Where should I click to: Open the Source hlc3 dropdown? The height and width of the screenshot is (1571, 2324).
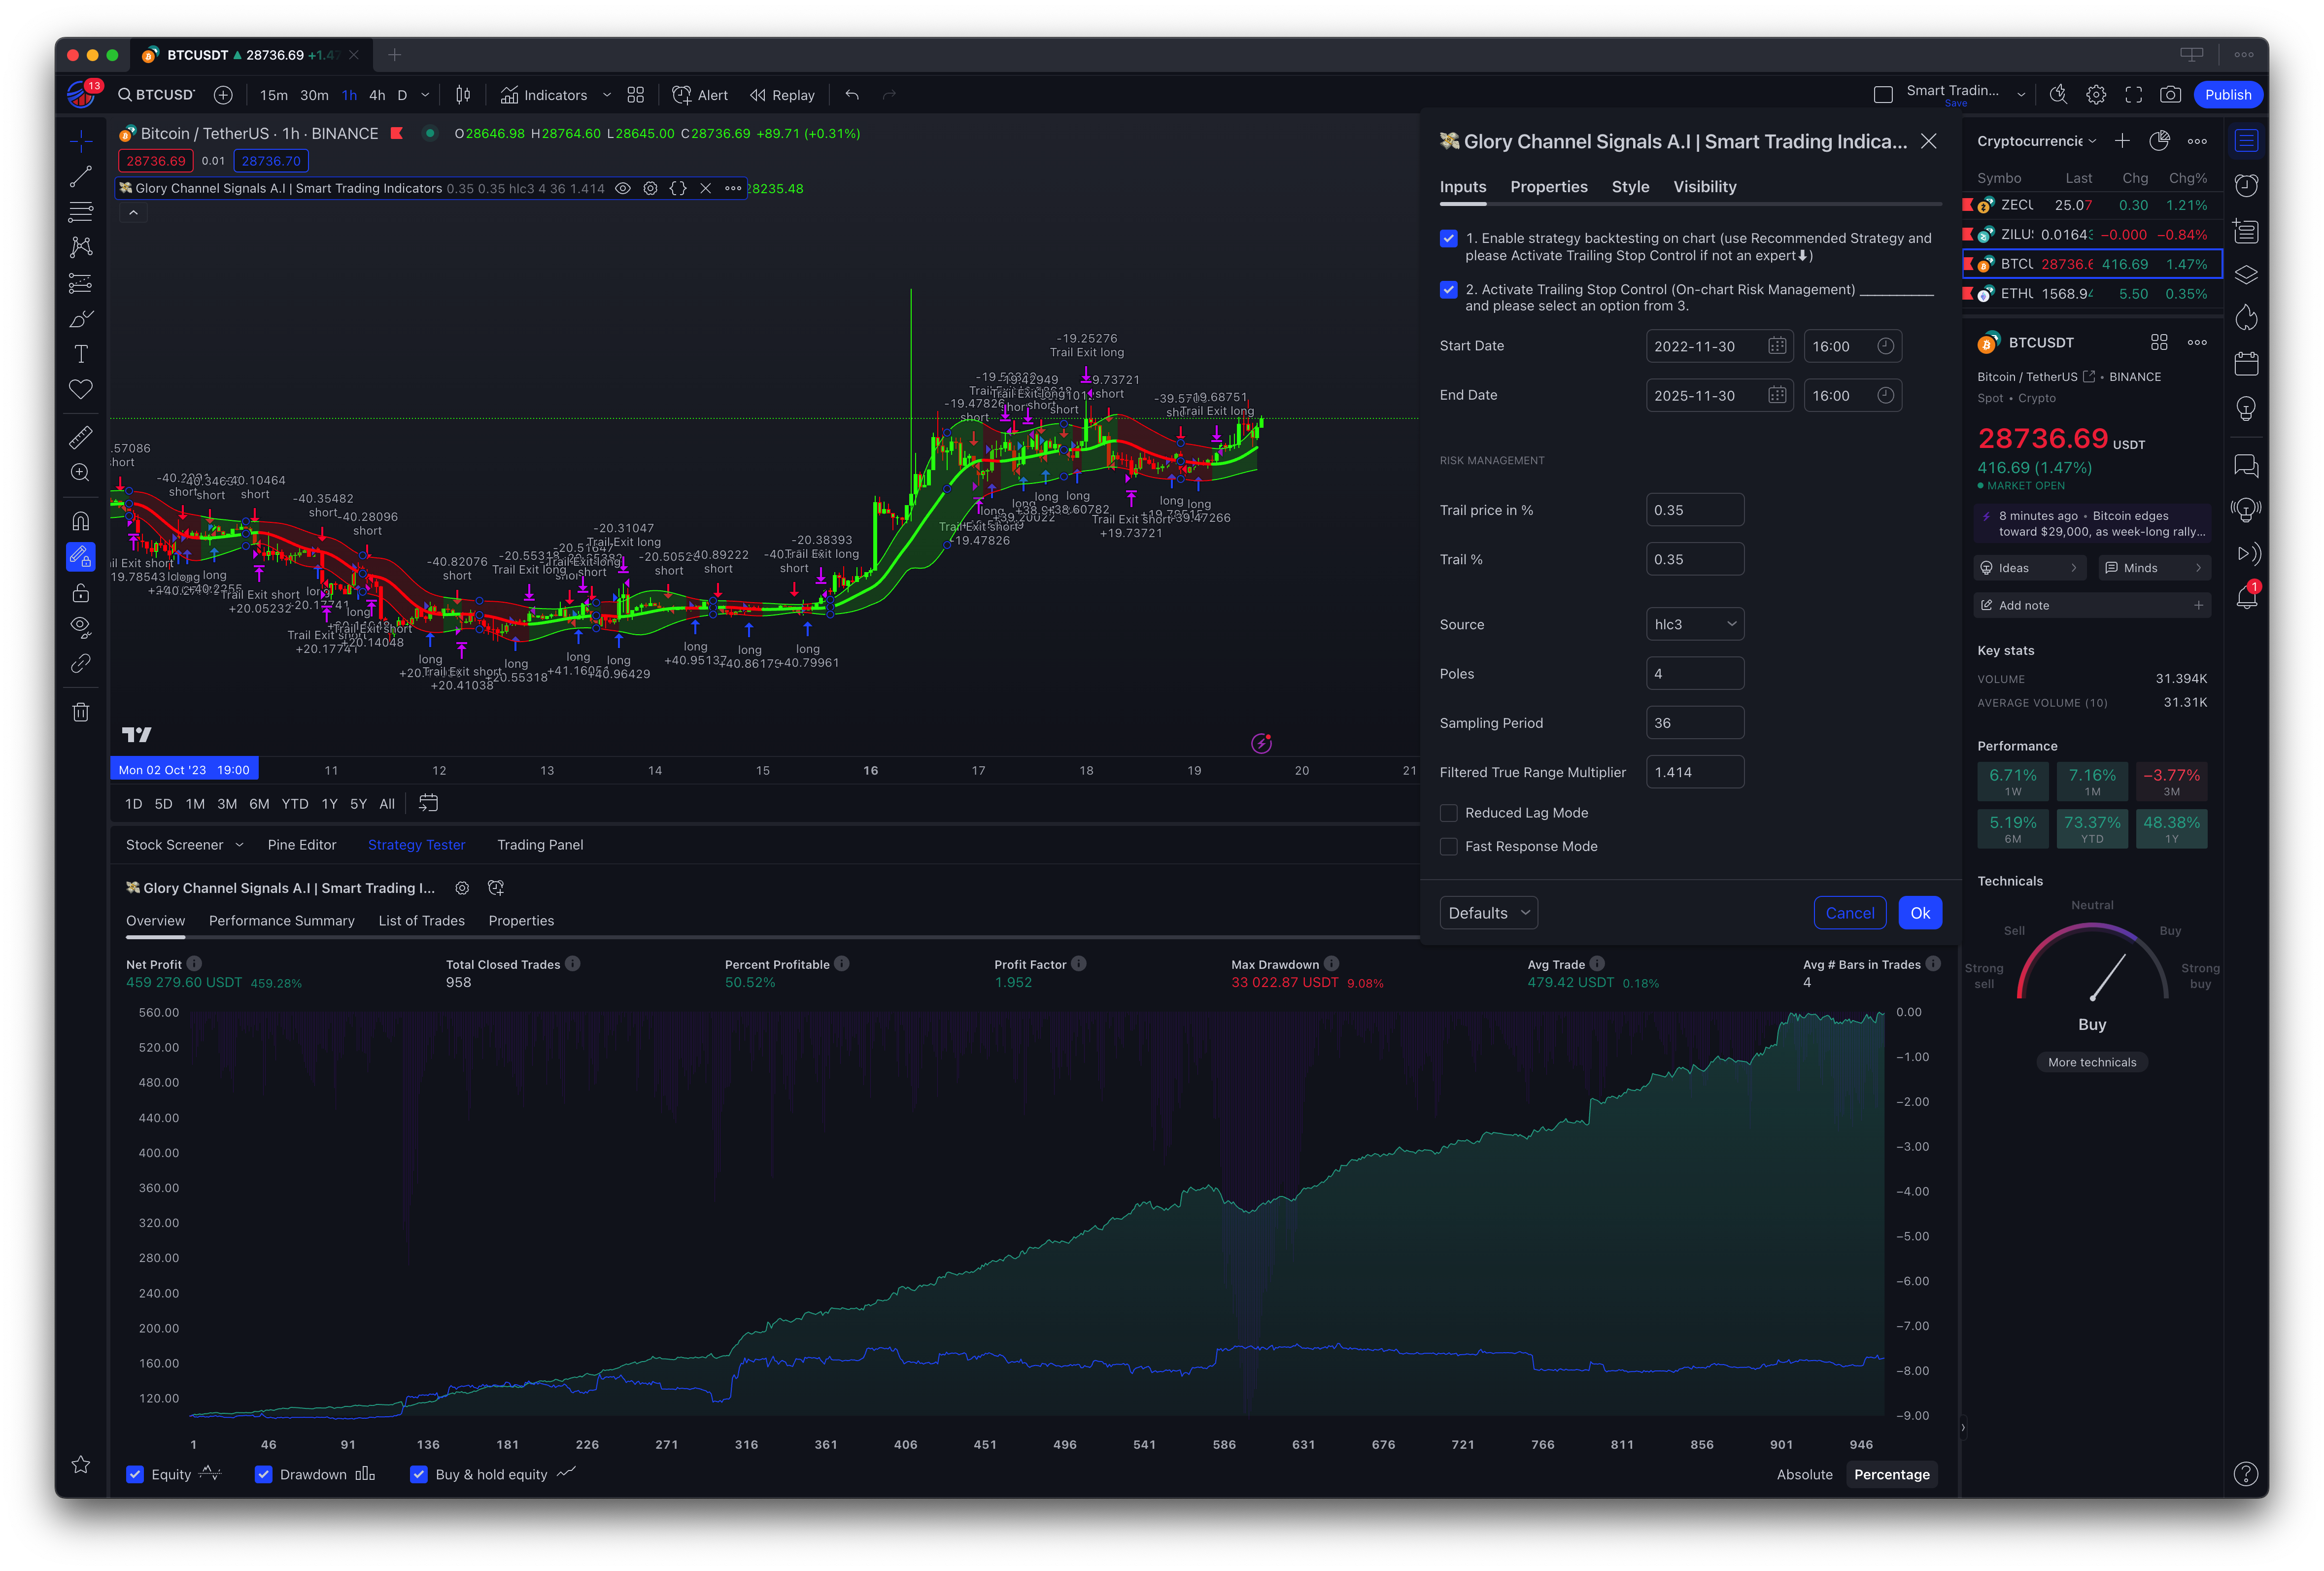tap(1695, 624)
